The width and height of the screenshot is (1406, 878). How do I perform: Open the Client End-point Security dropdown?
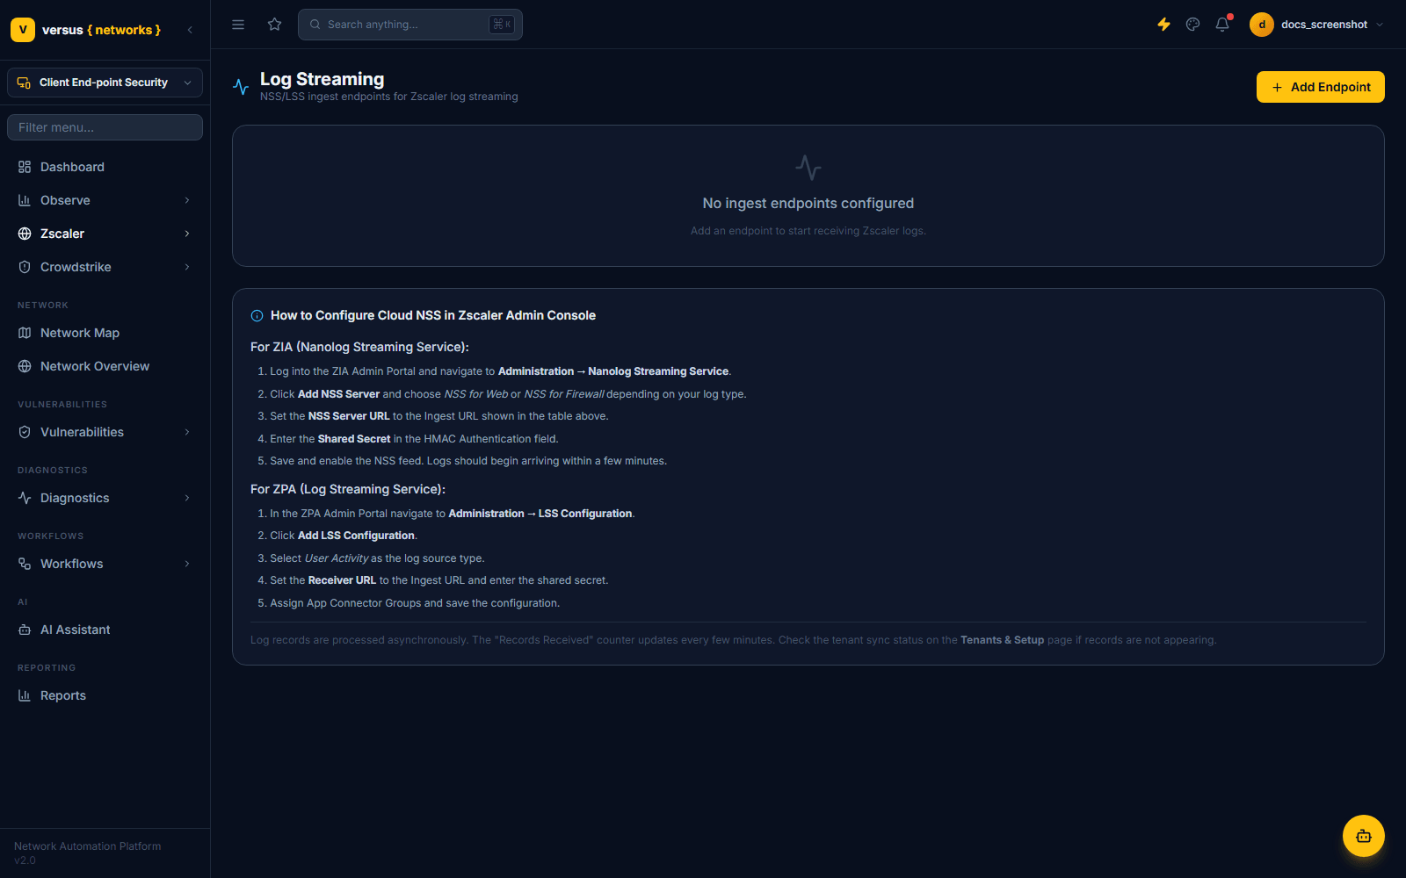pos(105,83)
